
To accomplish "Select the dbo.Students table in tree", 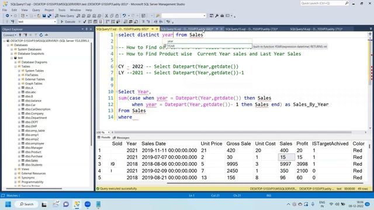I will (34, 164).
